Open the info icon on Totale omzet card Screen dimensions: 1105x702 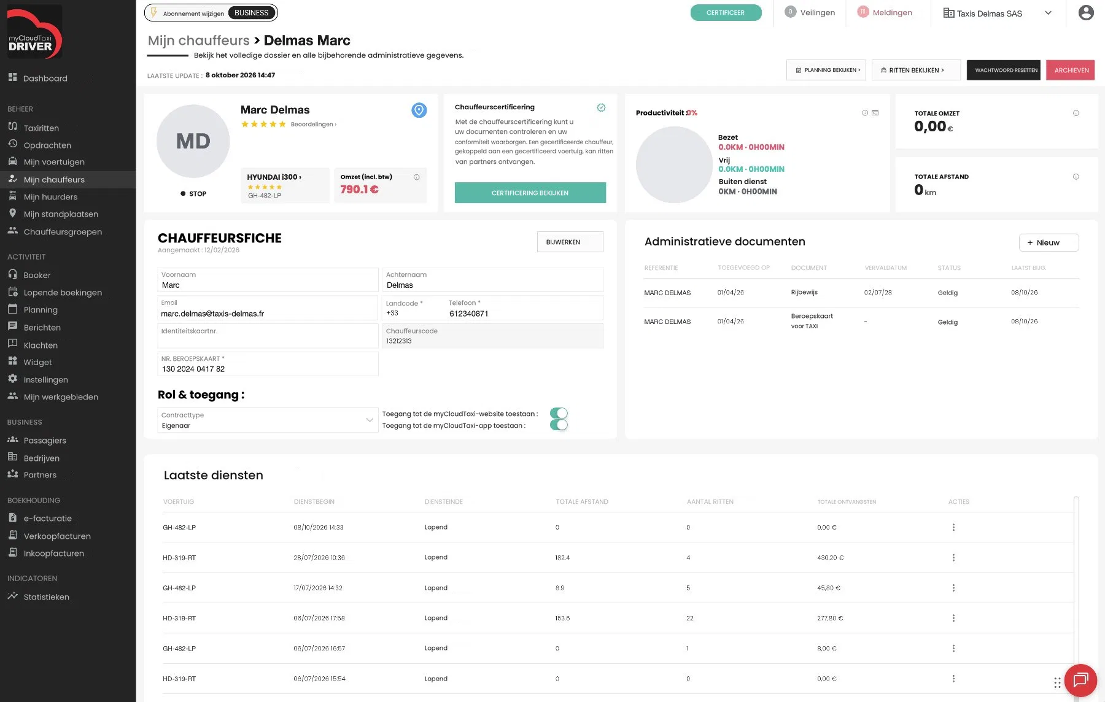coord(1076,113)
